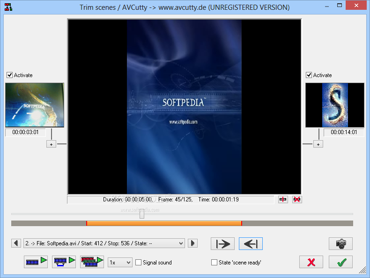Screen dimensions: 370x278
Task: Select the left scene thumbnail preview
Action: tap(35, 105)
